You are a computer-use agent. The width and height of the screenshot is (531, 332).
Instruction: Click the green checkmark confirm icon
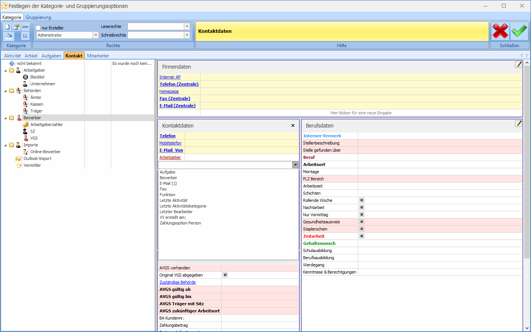pos(519,31)
